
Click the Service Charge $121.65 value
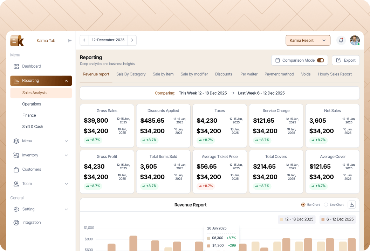[263, 121]
